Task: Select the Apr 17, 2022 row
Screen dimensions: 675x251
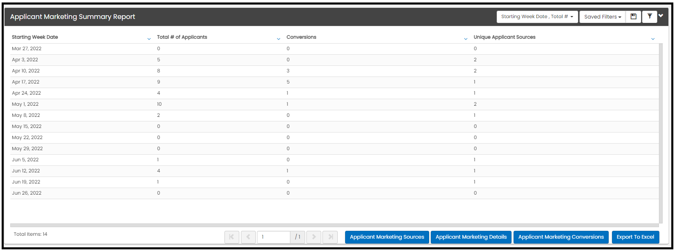Action: (334, 82)
